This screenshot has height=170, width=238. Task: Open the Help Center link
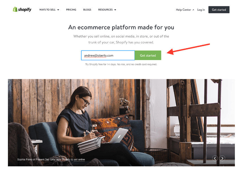185,10
